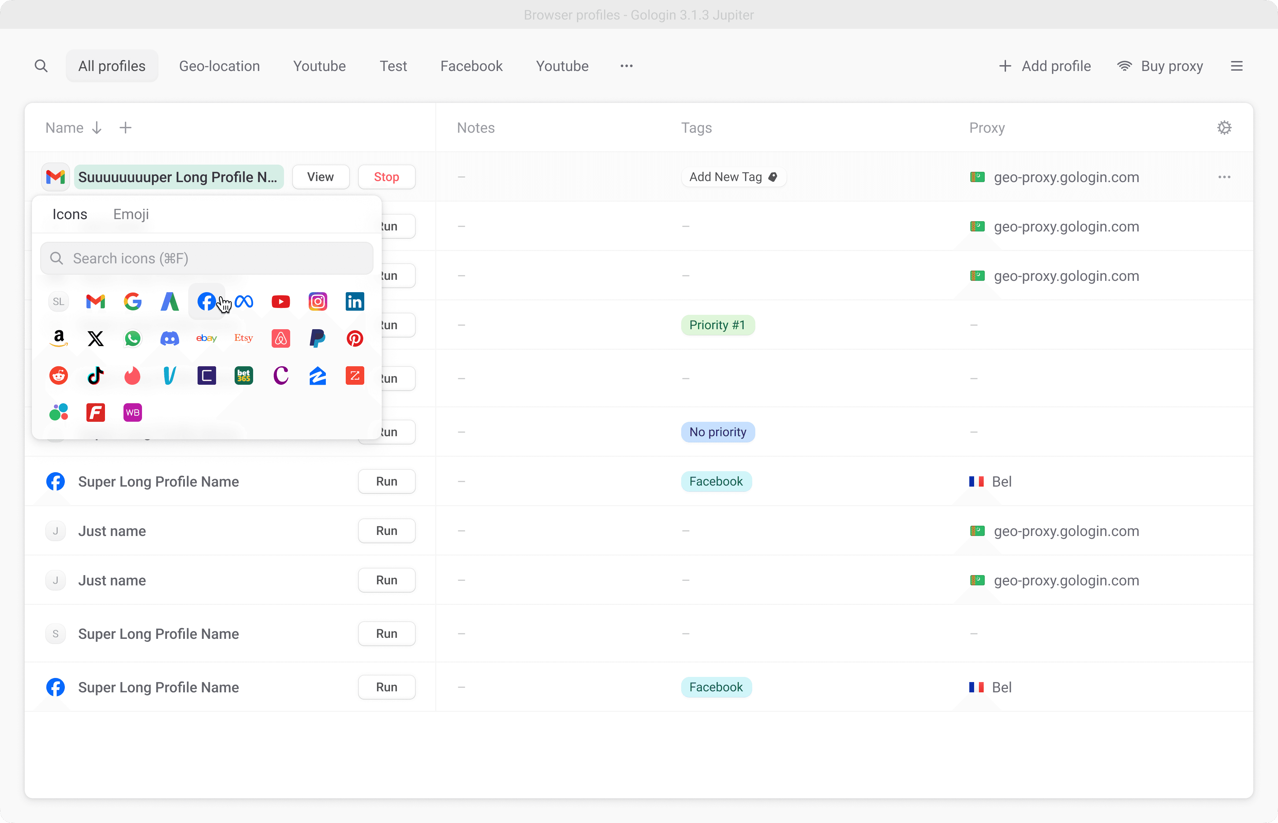
Task: Choose the YouTube play icon
Action: [x=281, y=301]
